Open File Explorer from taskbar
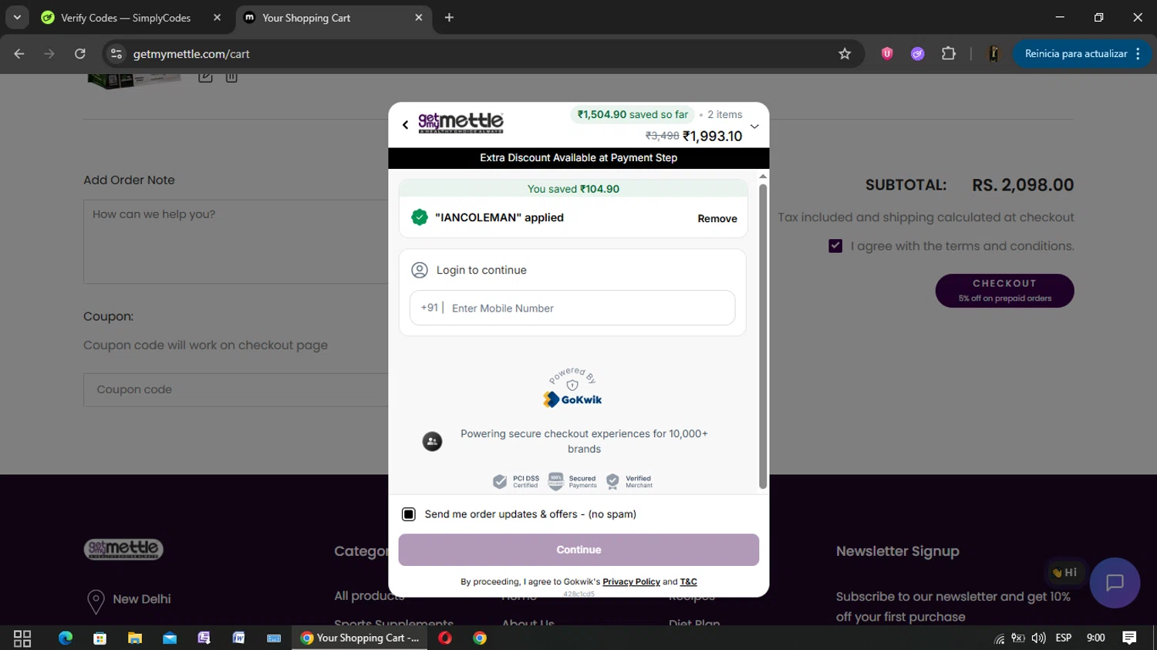 tap(135, 638)
